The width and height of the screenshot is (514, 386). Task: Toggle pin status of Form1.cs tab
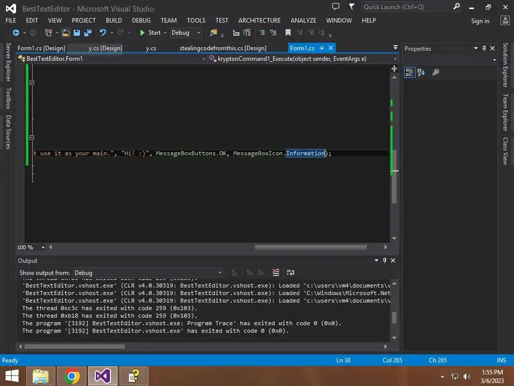point(322,48)
